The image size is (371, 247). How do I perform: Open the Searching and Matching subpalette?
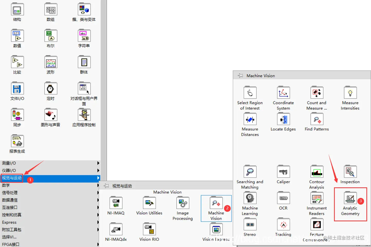tap(250, 172)
